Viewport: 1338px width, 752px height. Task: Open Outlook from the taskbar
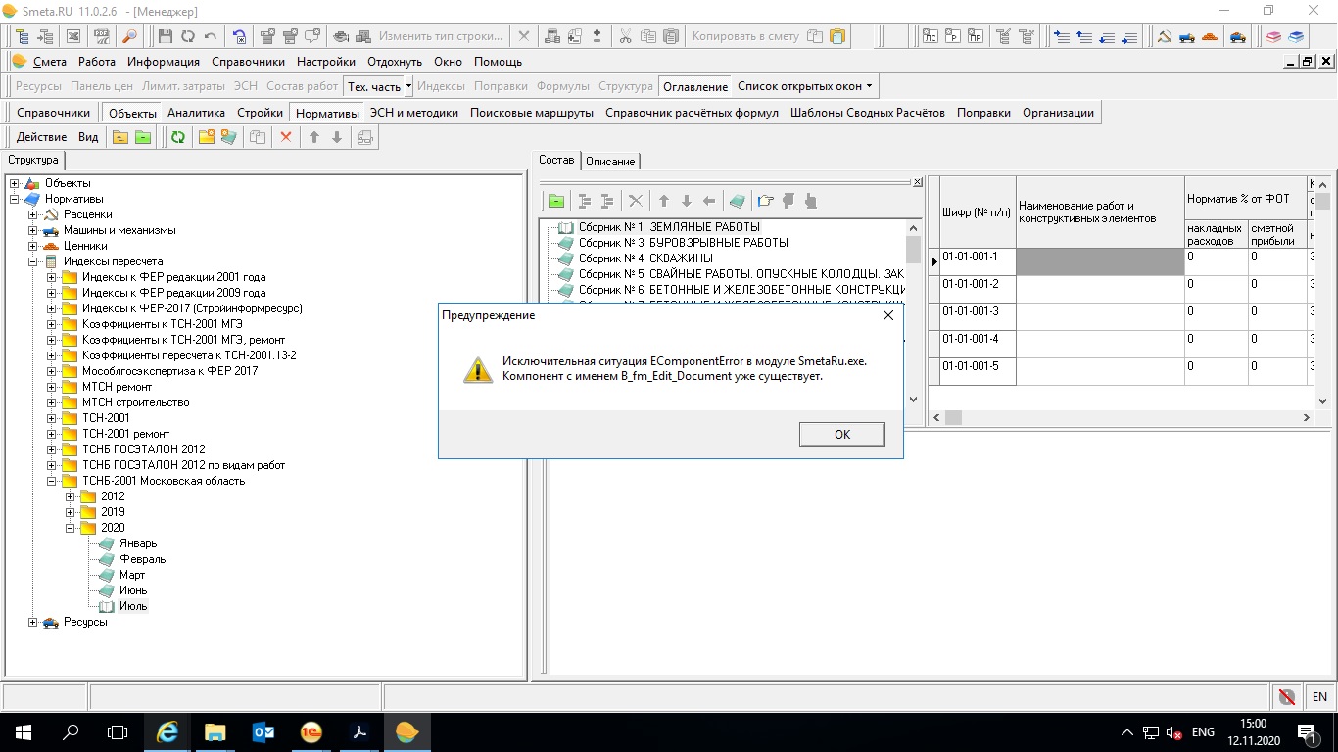pyautogui.click(x=263, y=731)
